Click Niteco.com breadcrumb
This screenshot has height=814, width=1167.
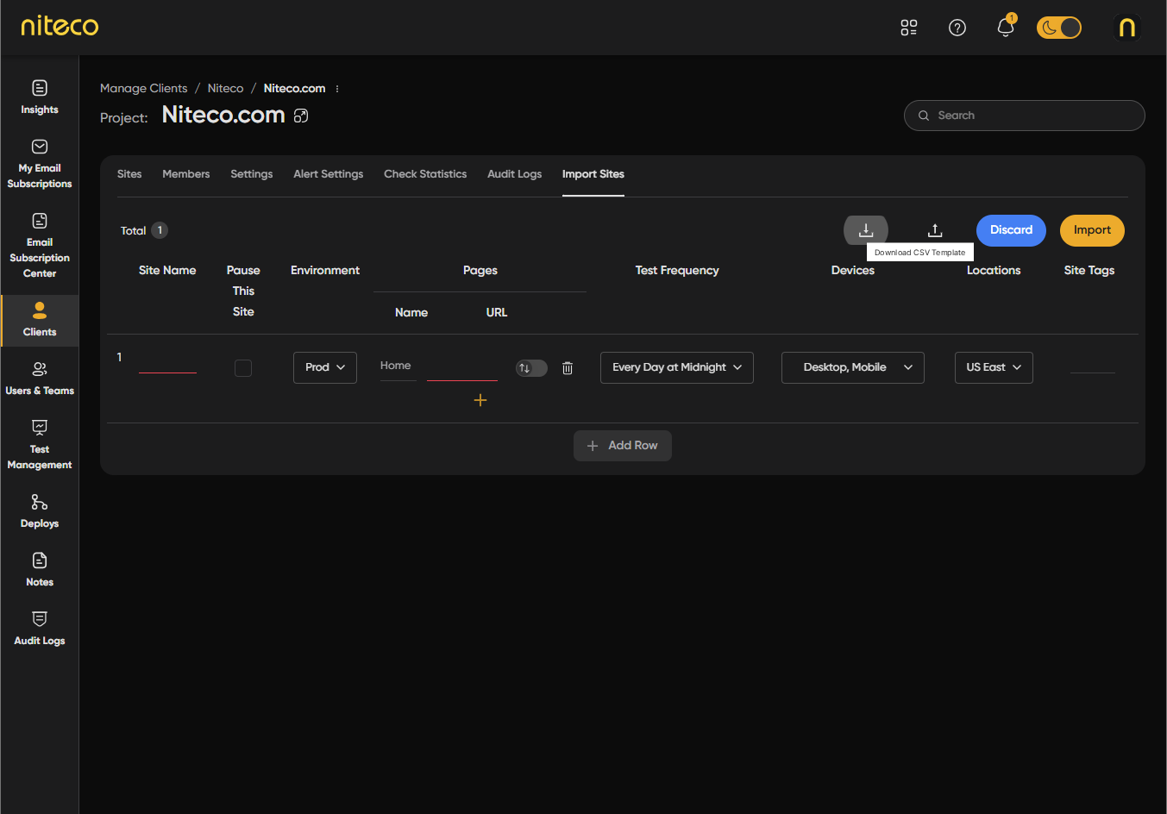[x=295, y=89]
